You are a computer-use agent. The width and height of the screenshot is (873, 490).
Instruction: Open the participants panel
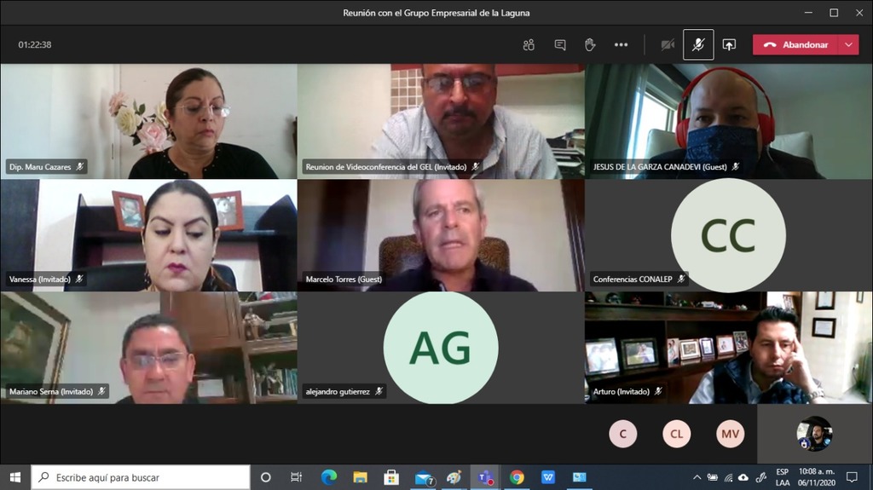(x=529, y=45)
